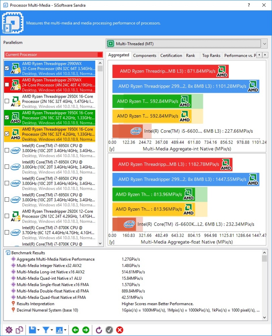
Task: Select the green 813.96MPix/s float bar
Action: [154, 194]
